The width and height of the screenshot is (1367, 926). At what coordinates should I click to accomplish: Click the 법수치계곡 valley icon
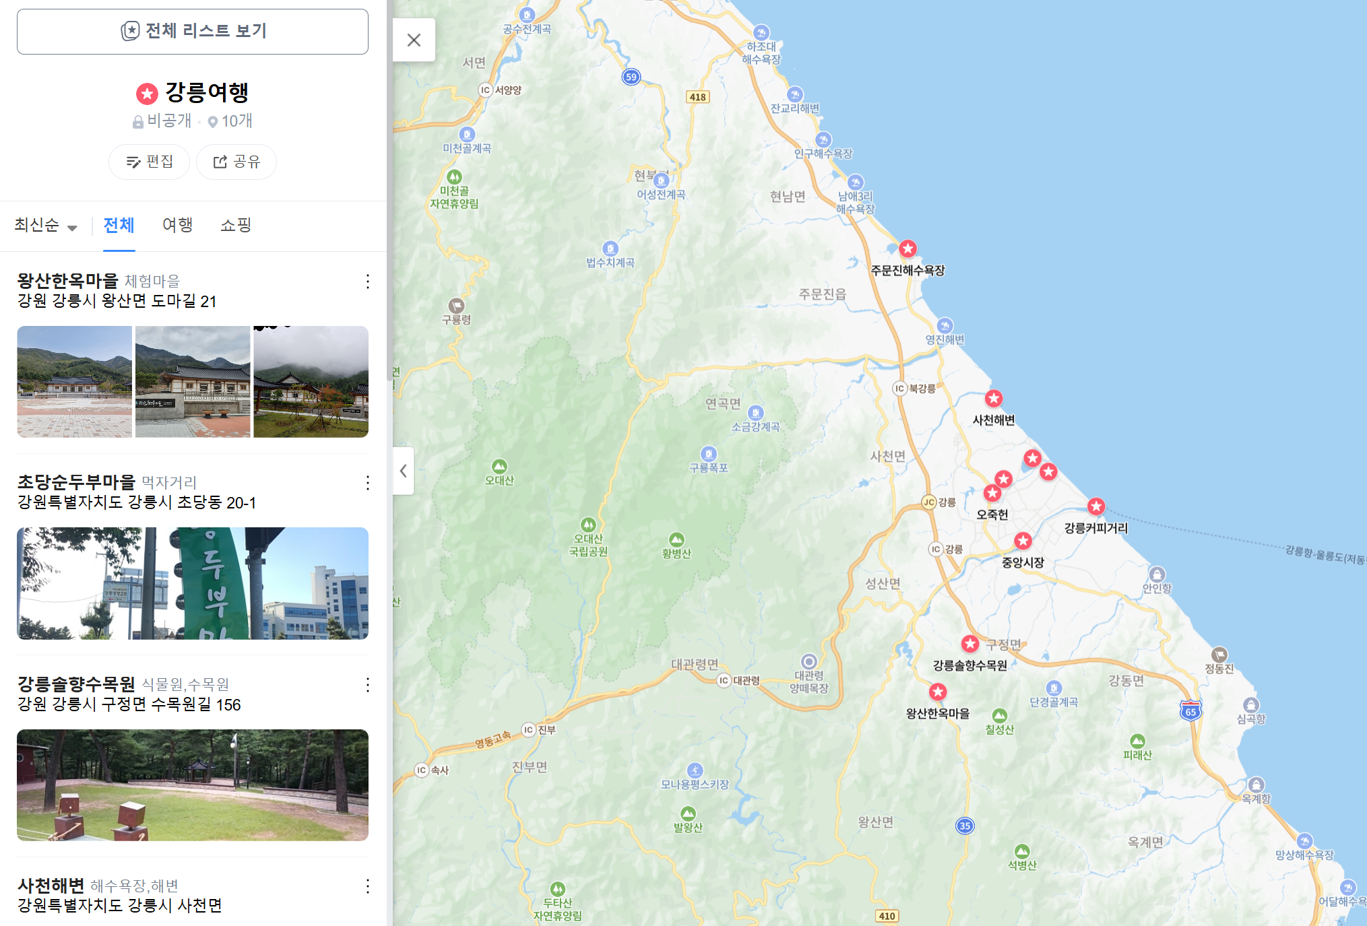[610, 248]
